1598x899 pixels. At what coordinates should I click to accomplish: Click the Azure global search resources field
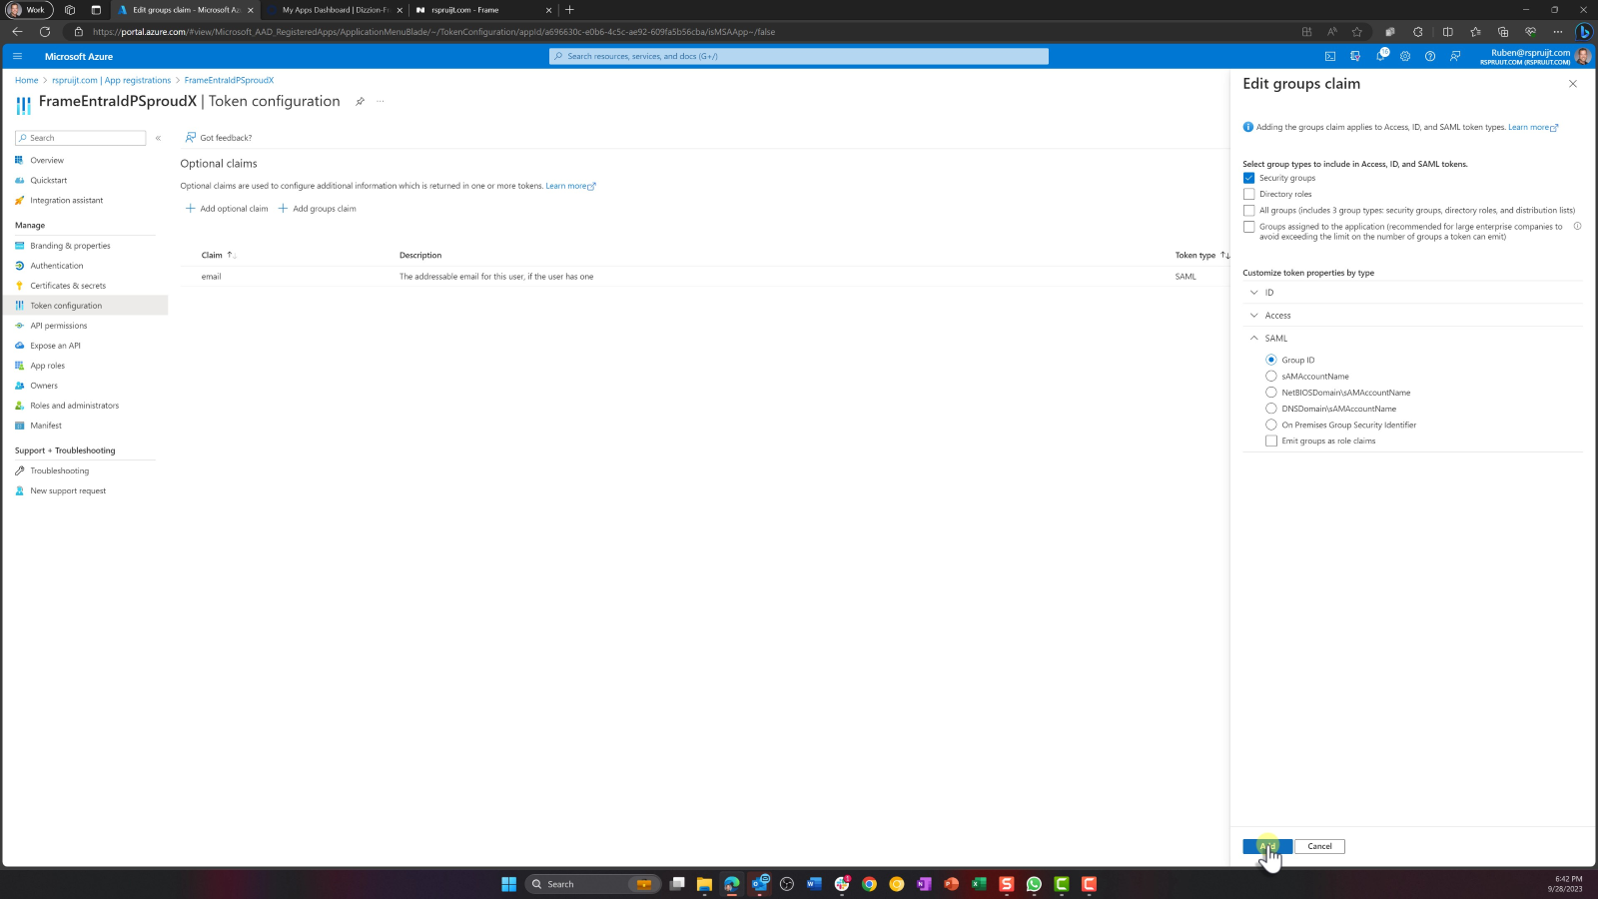pos(799,56)
